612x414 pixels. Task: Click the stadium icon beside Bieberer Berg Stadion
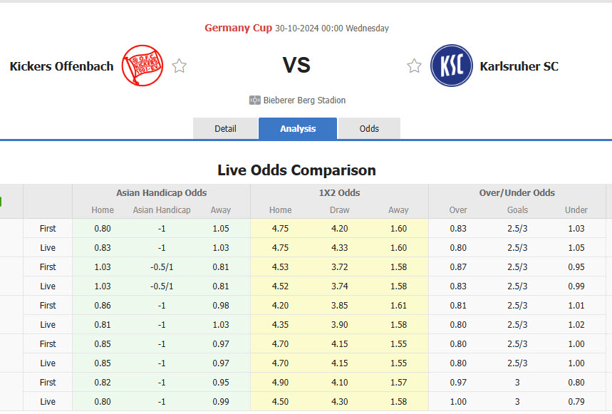254,100
